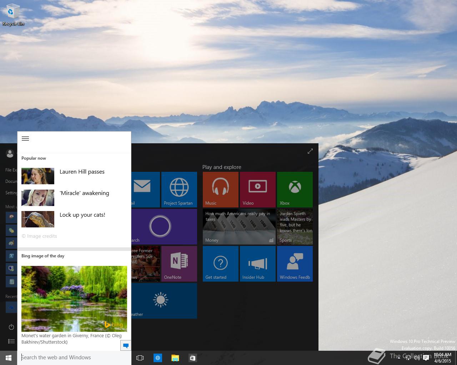Open the taskbar clock and date
The height and width of the screenshot is (365, 457).
(x=443, y=358)
